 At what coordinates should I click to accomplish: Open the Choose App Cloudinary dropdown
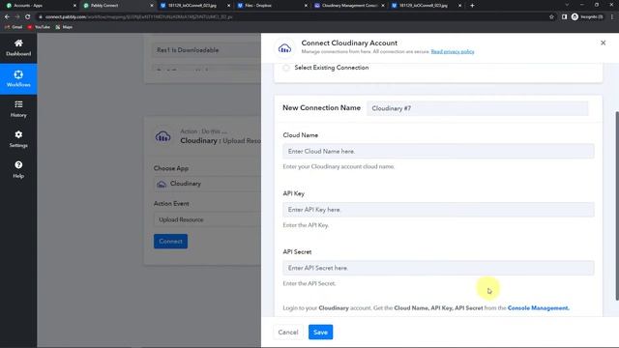coord(207,184)
